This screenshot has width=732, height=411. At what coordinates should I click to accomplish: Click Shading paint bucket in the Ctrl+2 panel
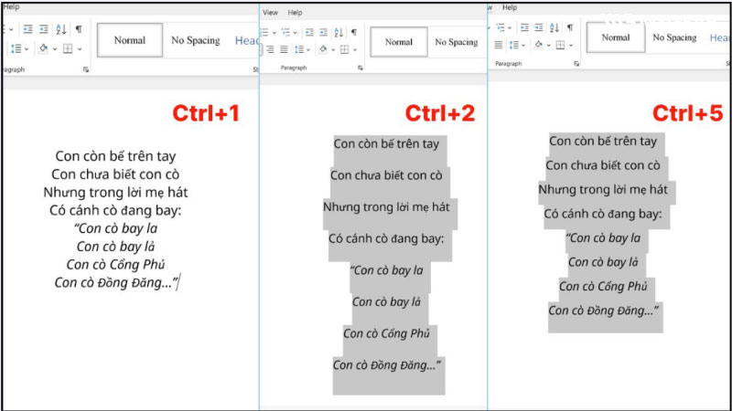click(323, 48)
